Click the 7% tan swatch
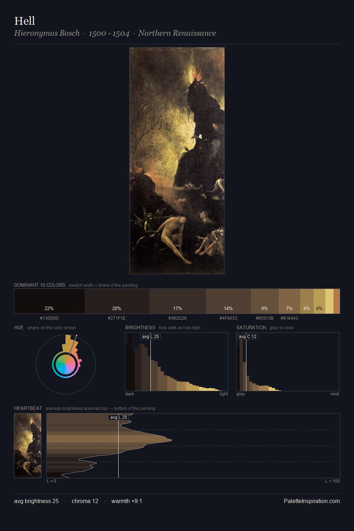 289,301
